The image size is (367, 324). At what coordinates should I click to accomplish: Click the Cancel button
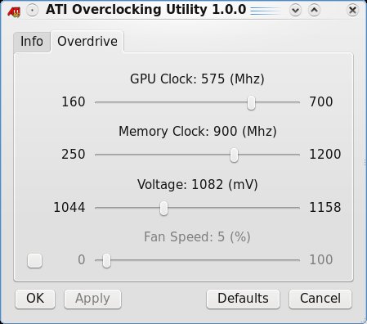coord(320,299)
